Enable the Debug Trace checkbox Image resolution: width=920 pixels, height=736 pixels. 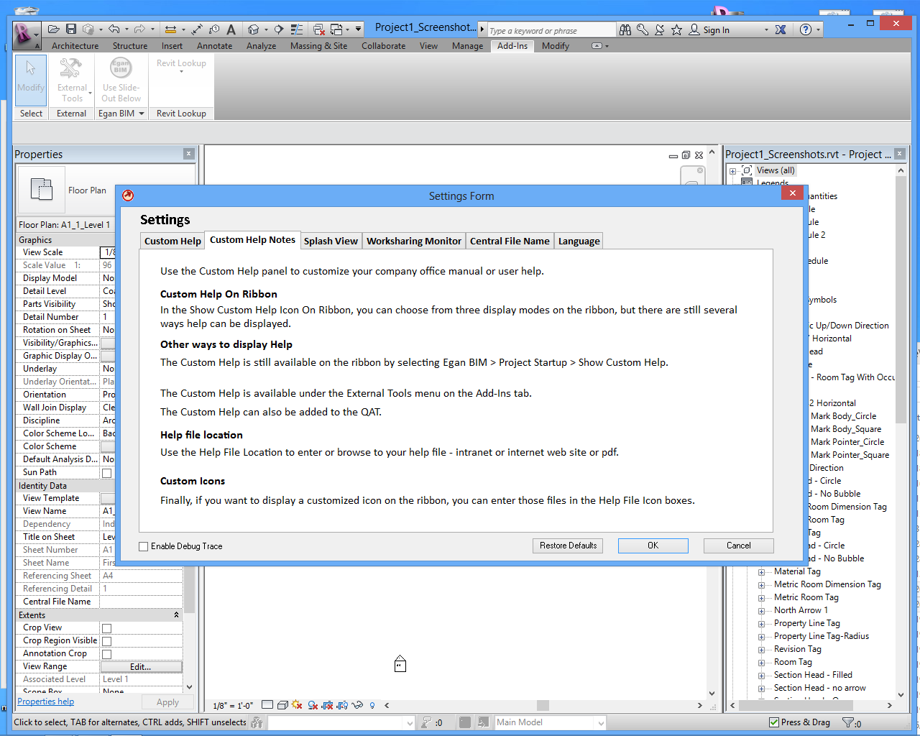144,546
